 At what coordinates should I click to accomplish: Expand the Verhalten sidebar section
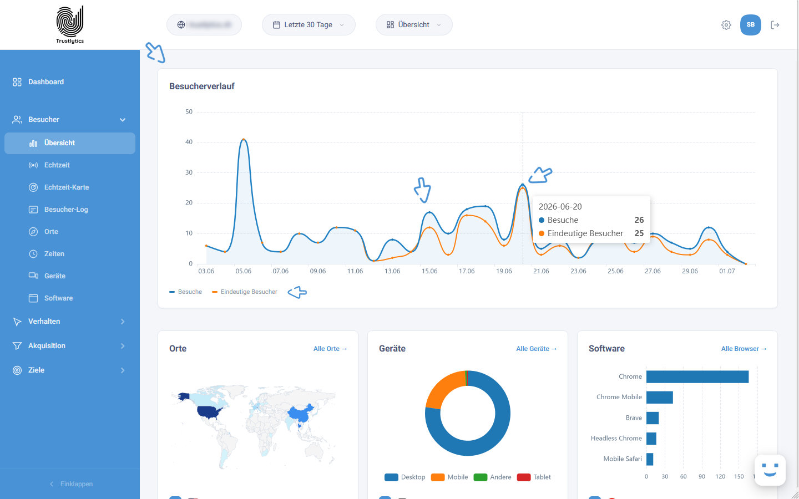click(70, 322)
